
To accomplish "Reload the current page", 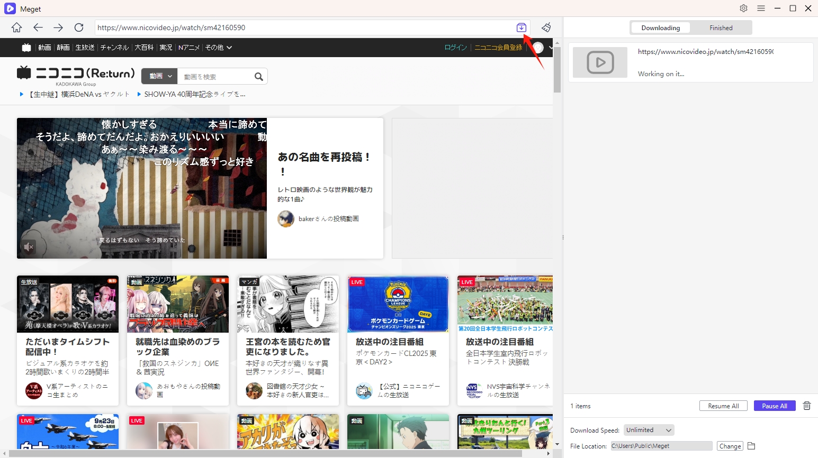I will point(79,28).
